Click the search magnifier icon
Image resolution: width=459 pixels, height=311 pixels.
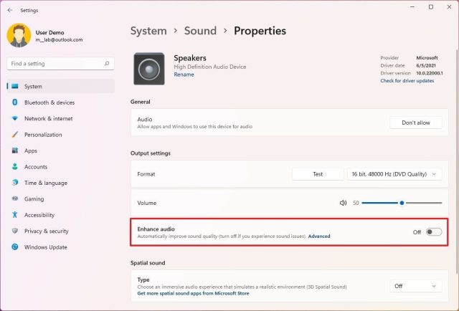107,64
